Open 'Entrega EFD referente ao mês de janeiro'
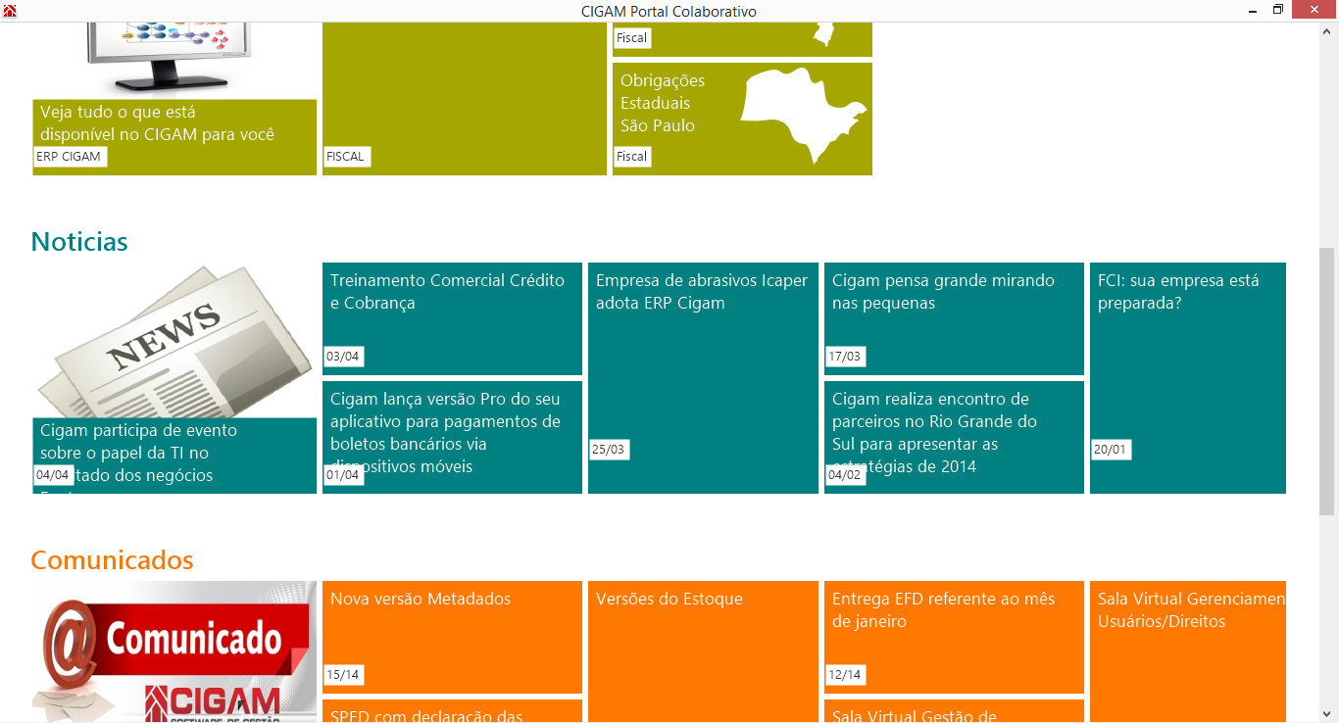Viewport: 1339px width, 723px height. pos(954,636)
